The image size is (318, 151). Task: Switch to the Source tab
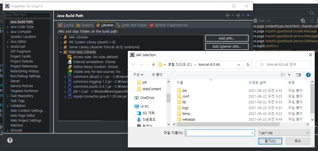(66, 25)
